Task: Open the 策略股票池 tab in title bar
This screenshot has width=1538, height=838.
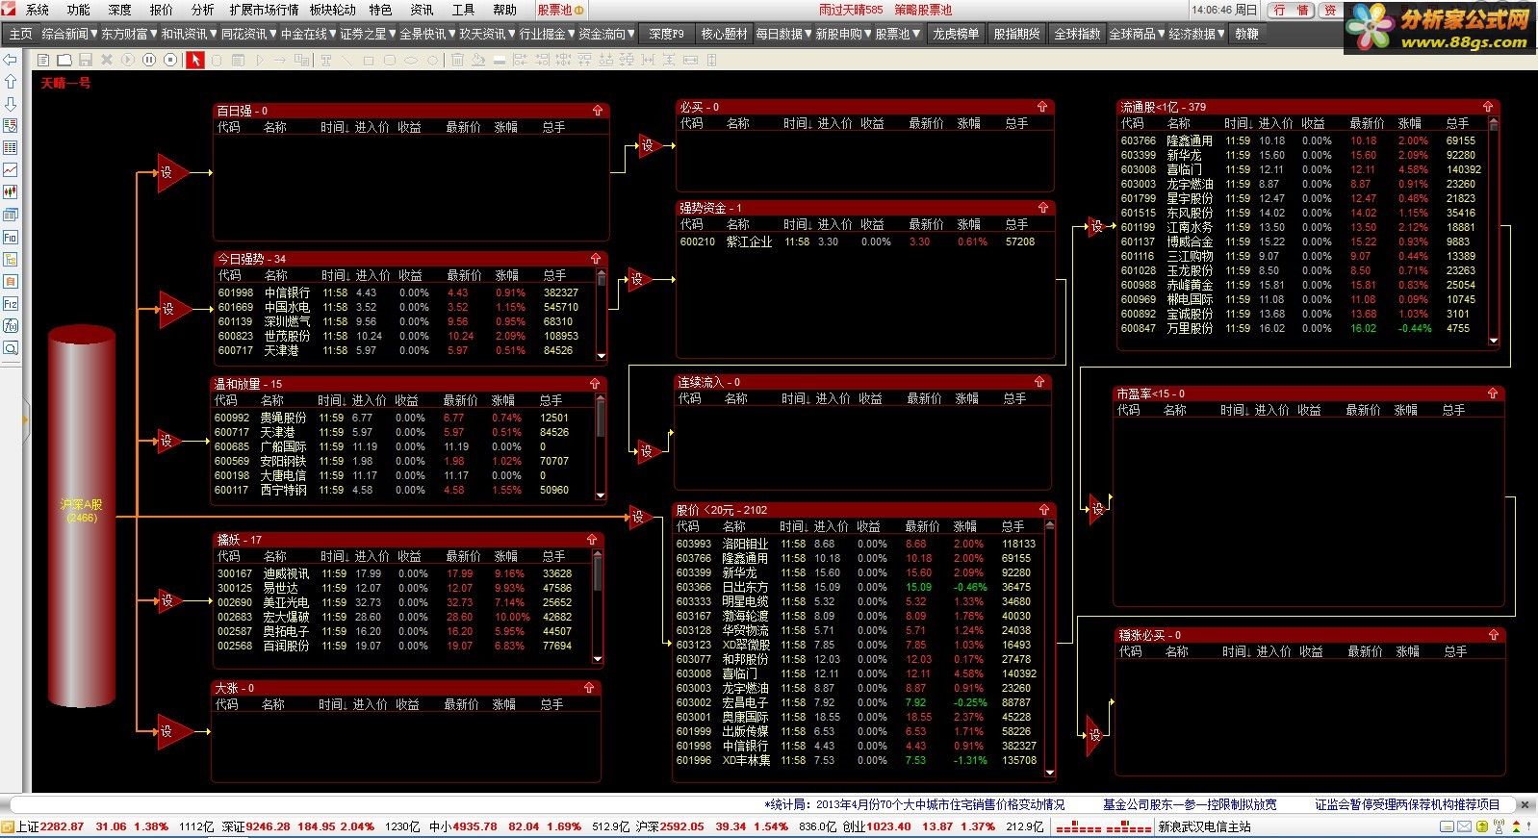Action: (x=923, y=10)
